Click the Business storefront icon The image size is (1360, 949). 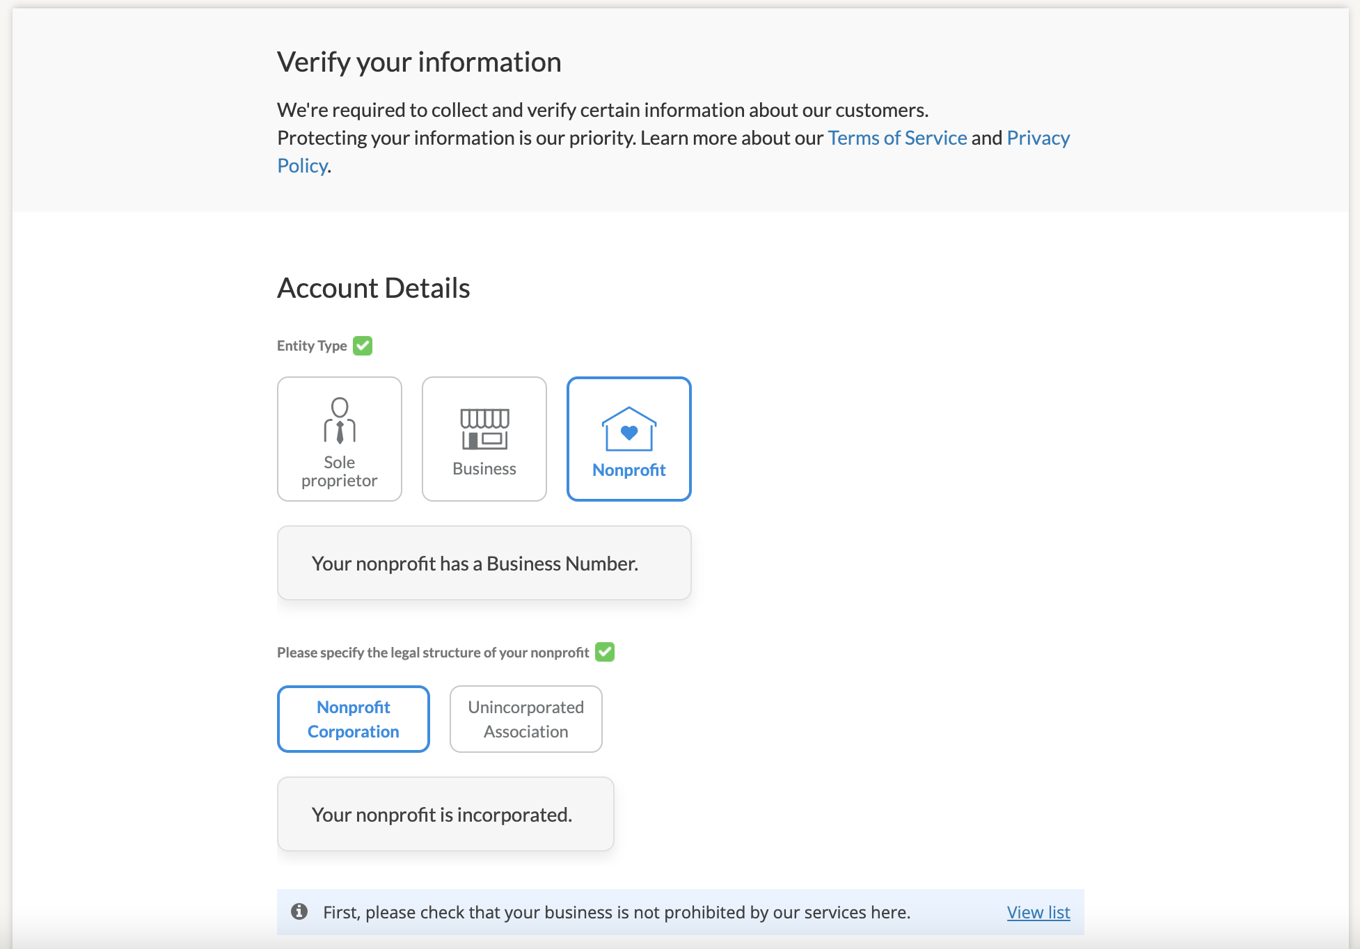click(484, 429)
